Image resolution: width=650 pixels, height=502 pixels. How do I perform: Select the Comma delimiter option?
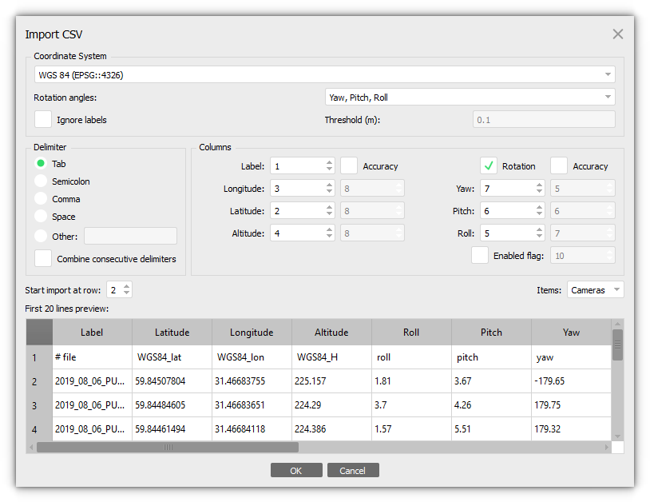coord(41,199)
